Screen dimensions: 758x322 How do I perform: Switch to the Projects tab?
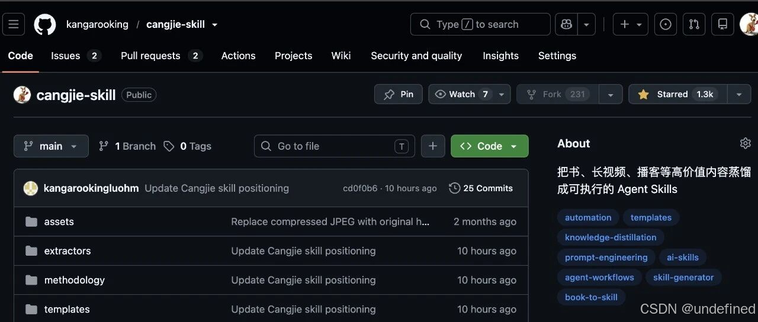click(x=293, y=56)
